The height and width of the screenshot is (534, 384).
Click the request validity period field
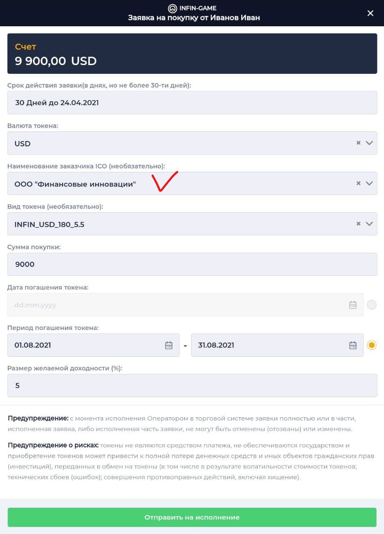tap(192, 103)
